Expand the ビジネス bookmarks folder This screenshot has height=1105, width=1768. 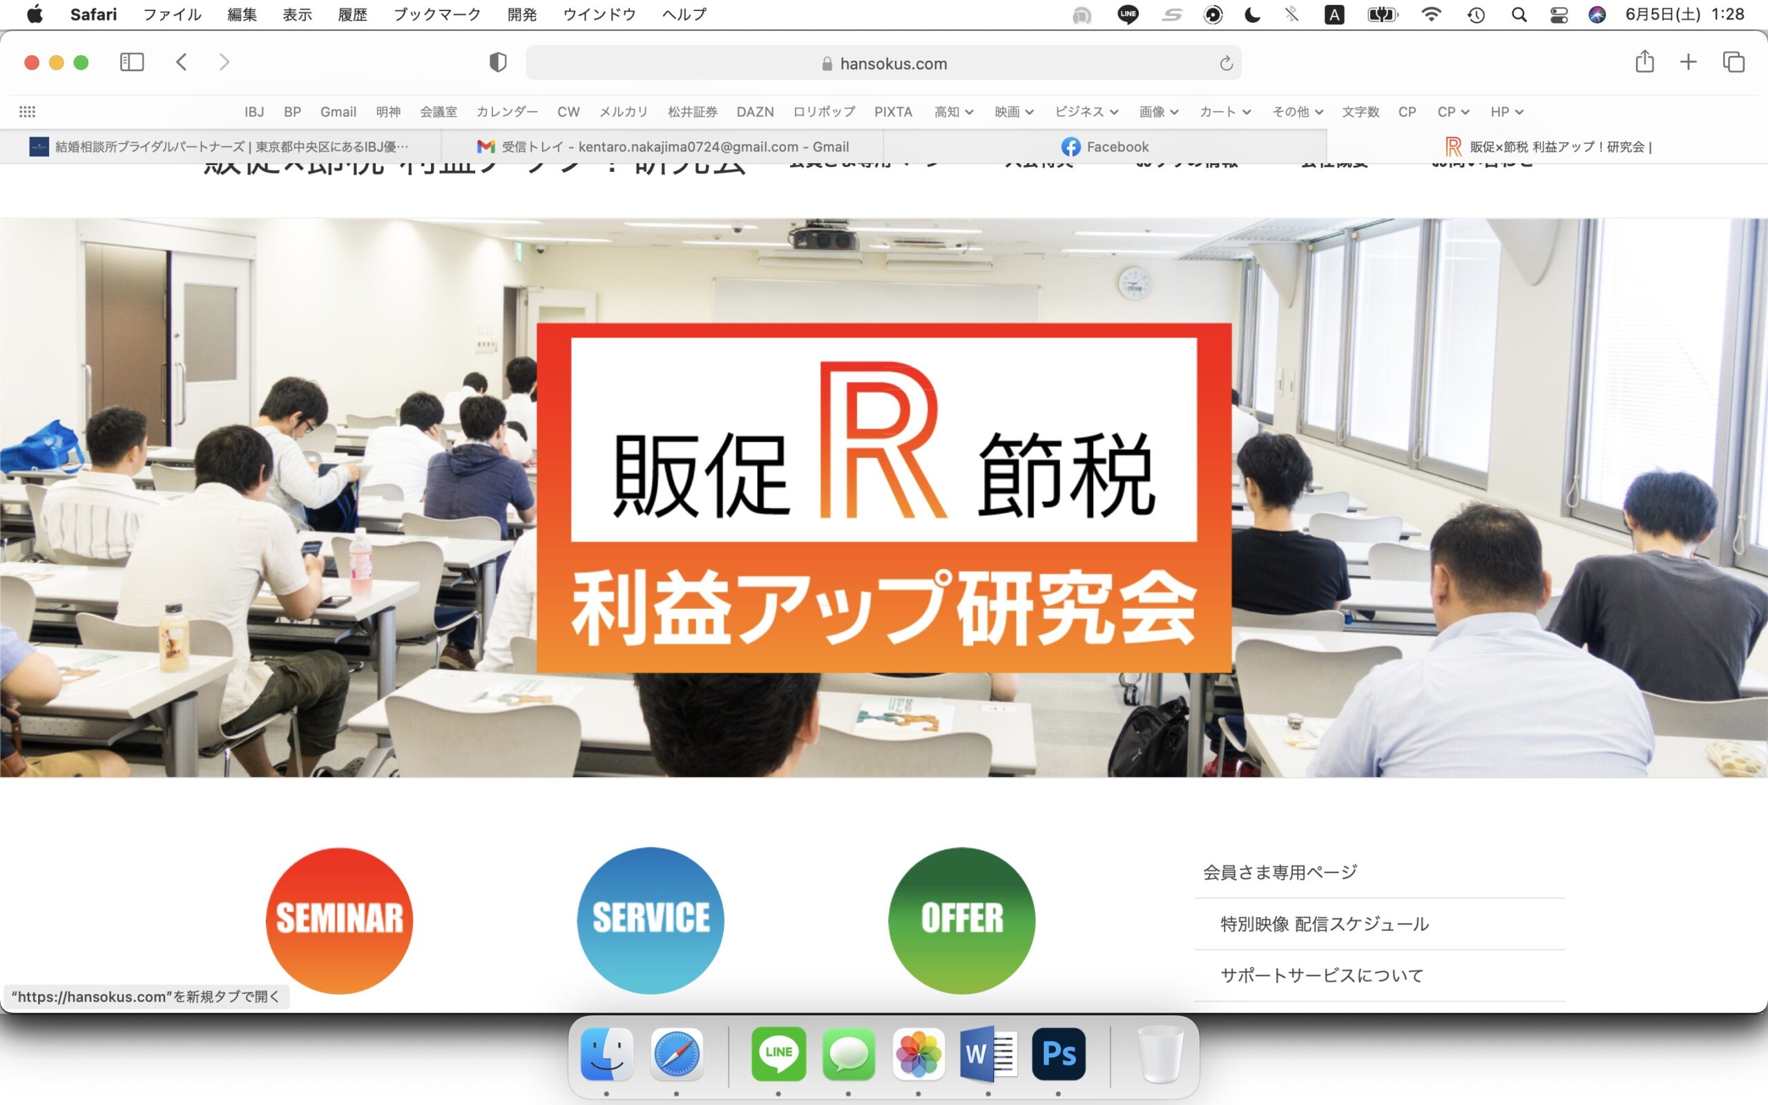point(1086,112)
